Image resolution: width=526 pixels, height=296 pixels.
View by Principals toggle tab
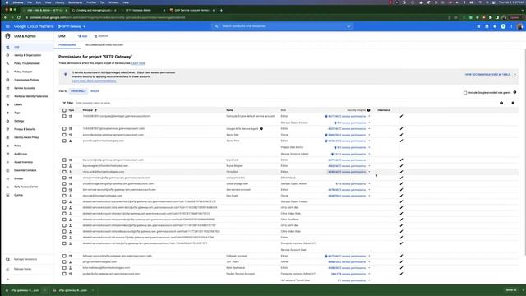pyautogui.click(x=78, y=91)
